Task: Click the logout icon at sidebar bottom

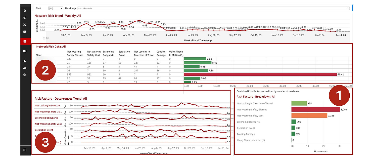Action: (x=25, y=150)
